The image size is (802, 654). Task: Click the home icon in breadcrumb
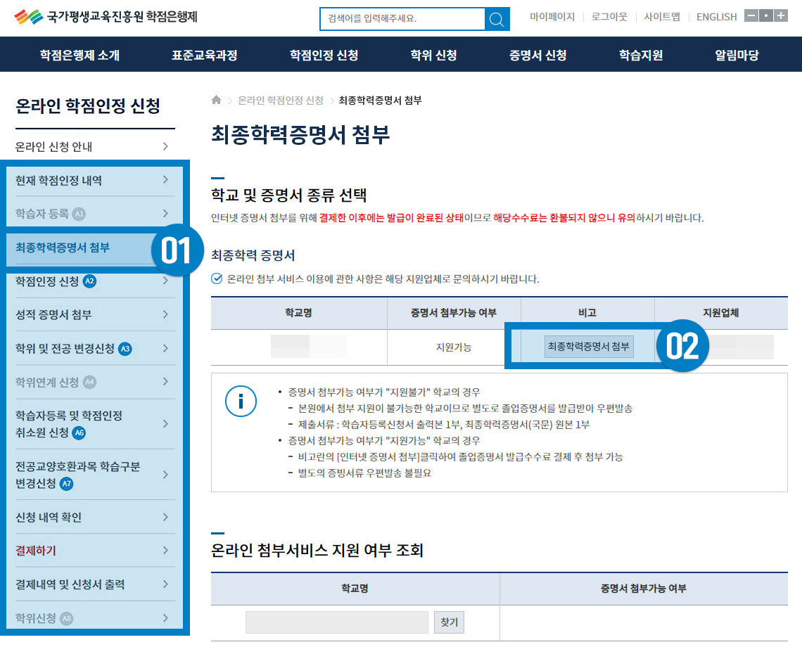[217, 101]
